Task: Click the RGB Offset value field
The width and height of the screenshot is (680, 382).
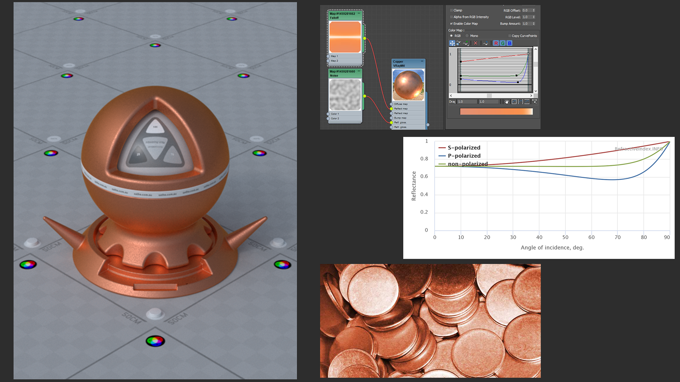Action: click(527, 10)
